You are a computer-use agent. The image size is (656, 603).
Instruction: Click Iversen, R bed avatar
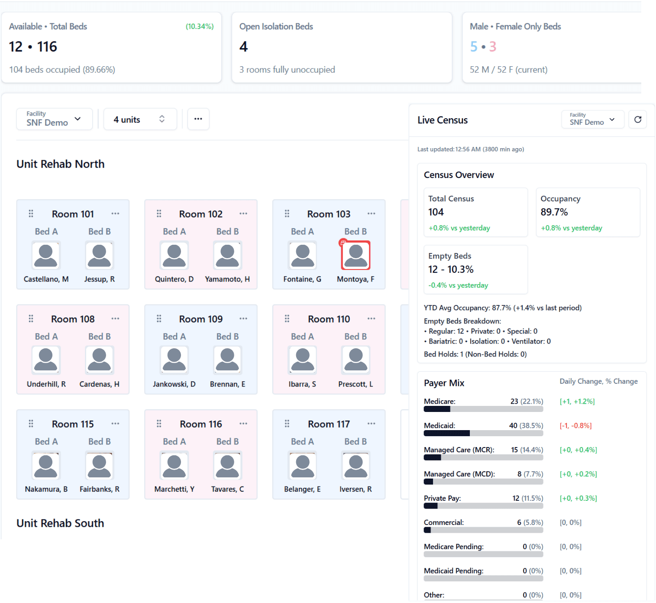pyautogui.click(x=356, y=465)
